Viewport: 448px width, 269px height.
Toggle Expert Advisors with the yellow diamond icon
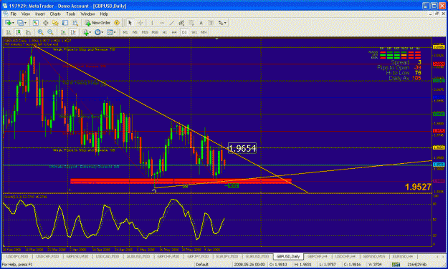coord(117,23)
